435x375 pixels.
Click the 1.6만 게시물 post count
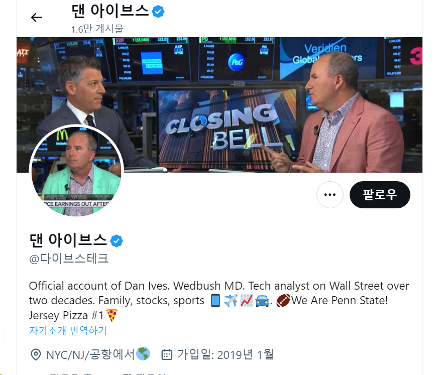pyautogui.click(x=97, y=29)
